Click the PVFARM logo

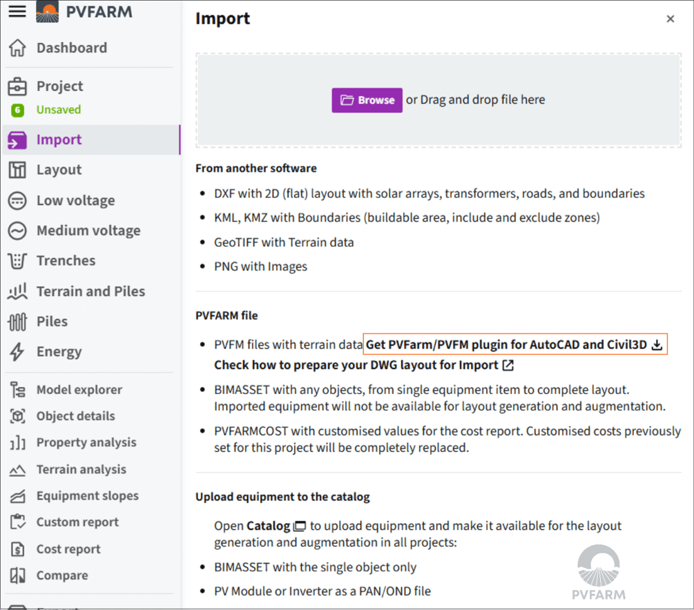48,11
